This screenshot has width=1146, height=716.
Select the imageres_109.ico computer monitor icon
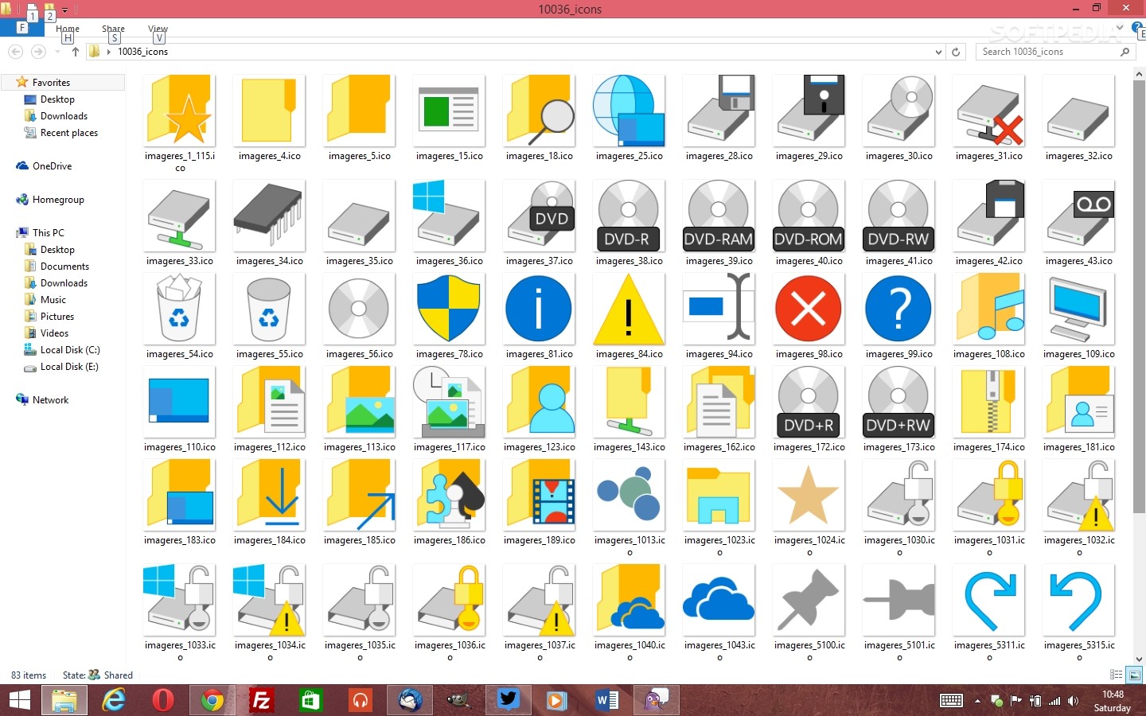(1078, 309)
